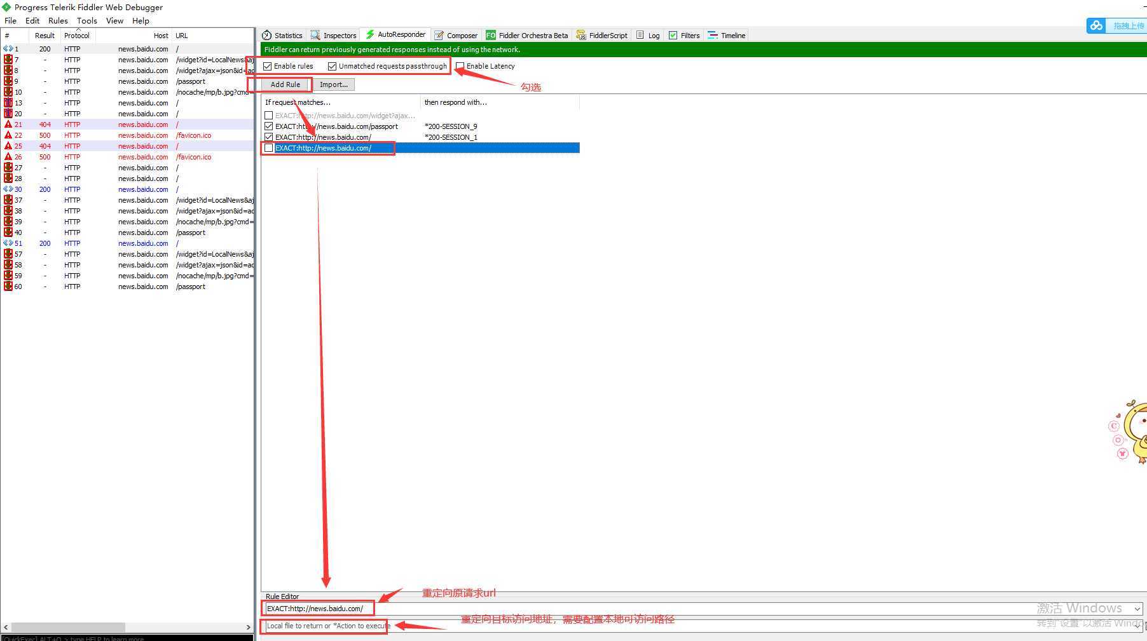Open the Fiddler Orchestra Beta tab
1147x641 pixels.
click(527, 36)
